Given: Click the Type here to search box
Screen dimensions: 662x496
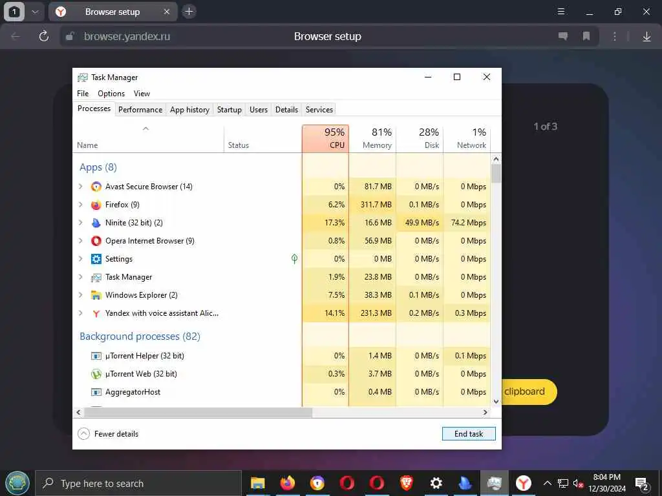Looking at the screenshot, I should coord(138,483).
